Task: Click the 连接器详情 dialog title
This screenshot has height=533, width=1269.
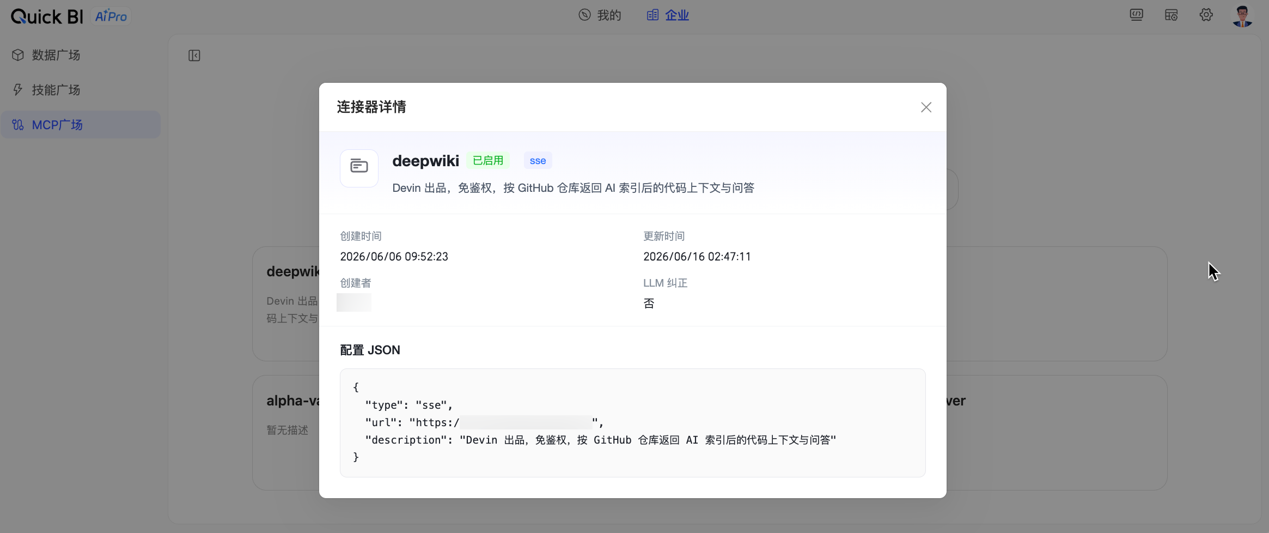Action: point(371,107)
